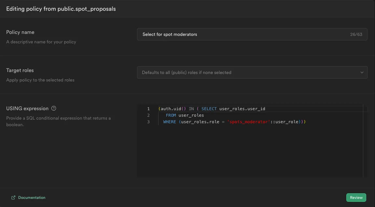Click 'A descriptive name for your policy' hint

[41, 42]
